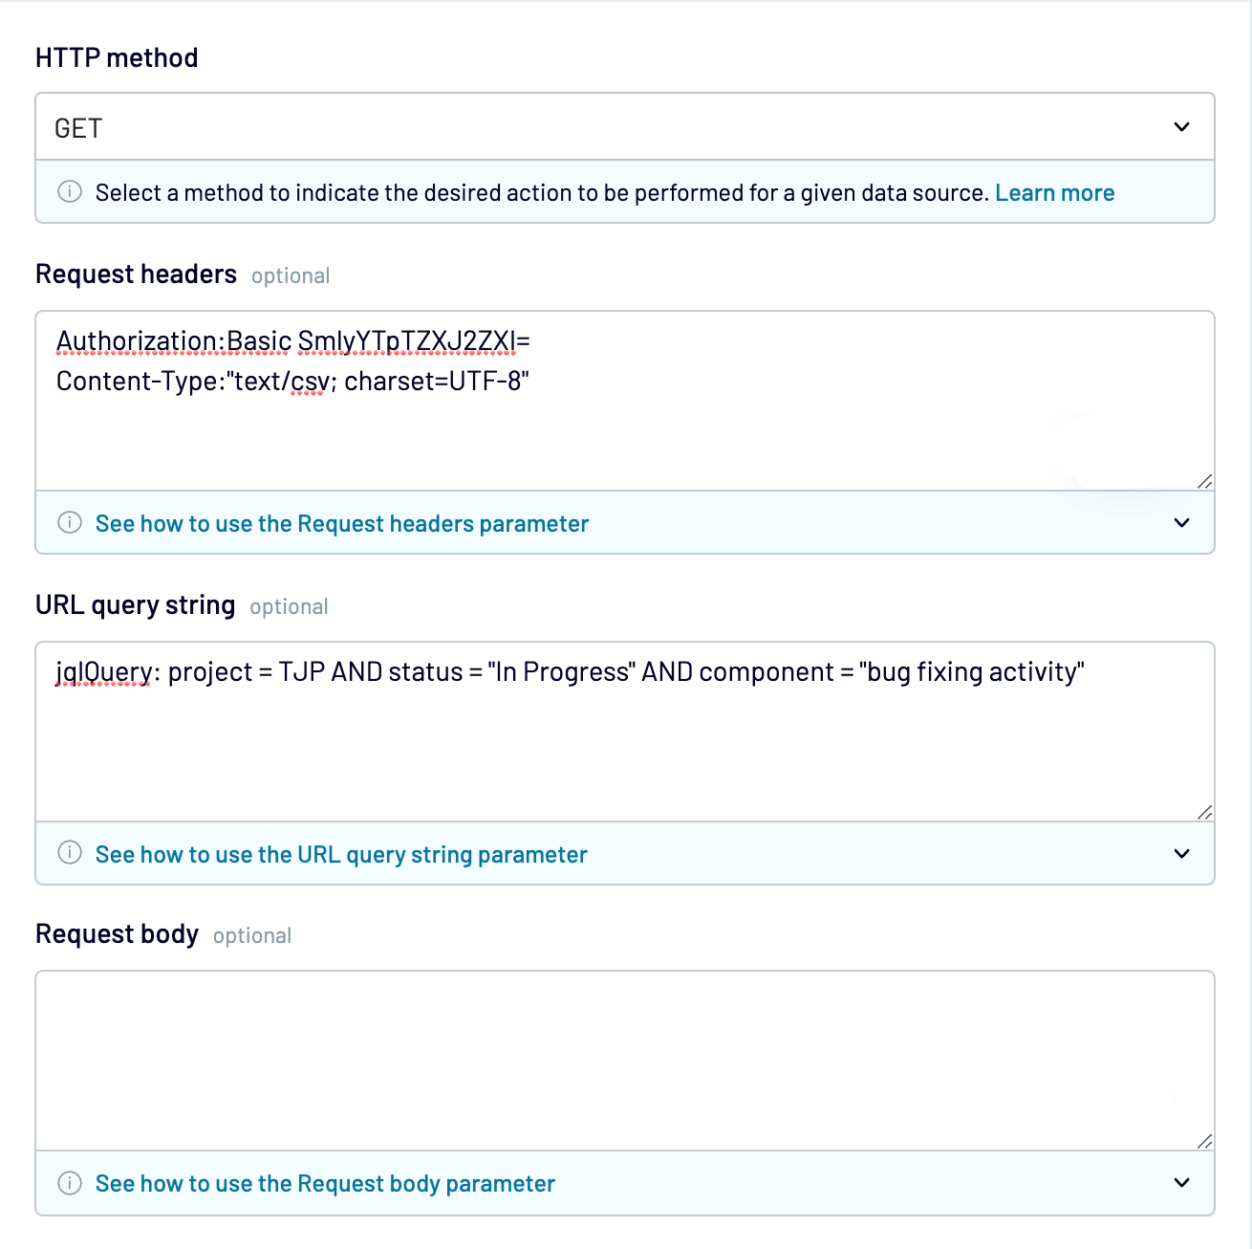Click the Content-Type header line text
Screen dimensions: 1252x1249
click(x=292, y=382)
